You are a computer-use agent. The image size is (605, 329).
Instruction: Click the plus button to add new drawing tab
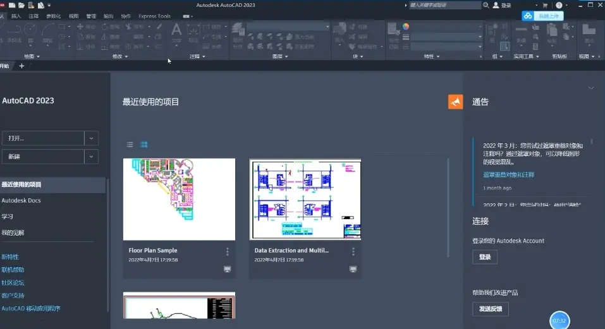pos(21,66)
